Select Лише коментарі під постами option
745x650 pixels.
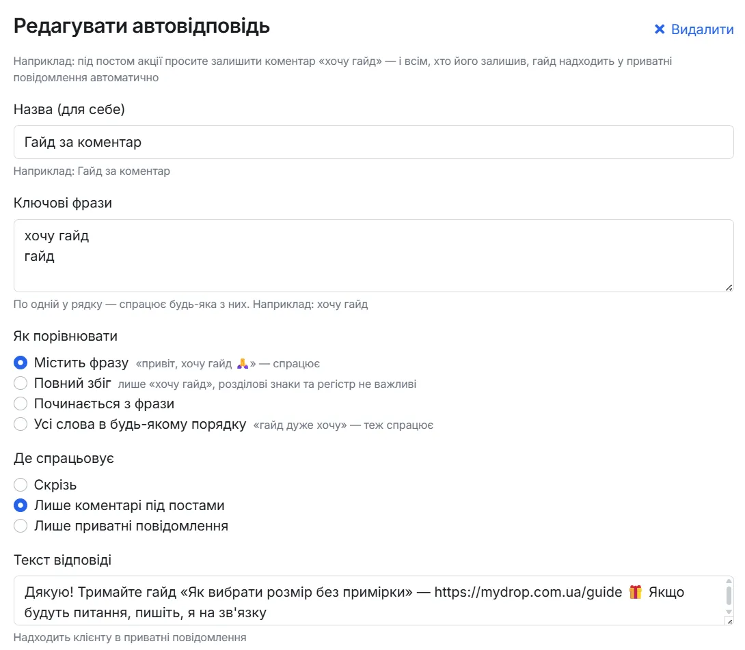21,505
